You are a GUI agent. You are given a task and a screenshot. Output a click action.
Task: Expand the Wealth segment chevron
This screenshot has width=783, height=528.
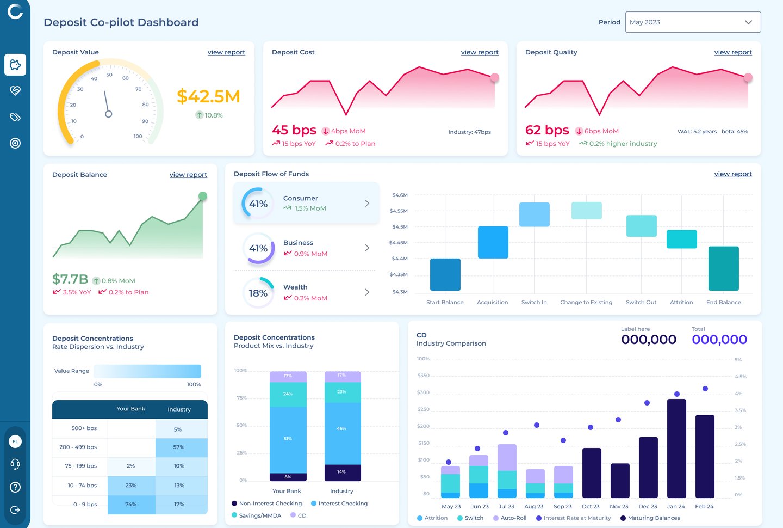point(367,292)
